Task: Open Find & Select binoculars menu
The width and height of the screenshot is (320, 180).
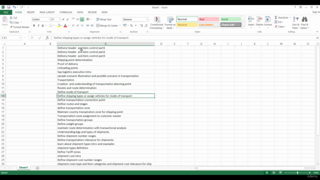Action: pyautogui.click(x=304, y=22)
